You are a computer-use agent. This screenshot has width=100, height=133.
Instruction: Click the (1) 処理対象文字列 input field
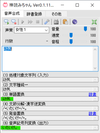pos(50,80)
